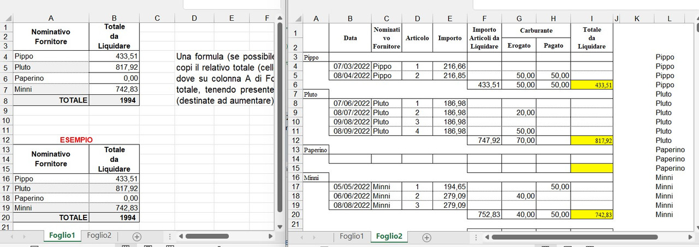Select row 12 header in Foglio1 window
The width and height of the screenshot is (699, 247).
[6, 140]
